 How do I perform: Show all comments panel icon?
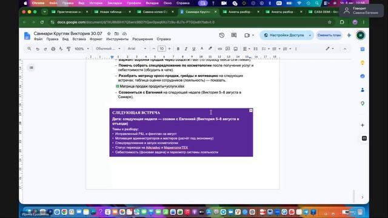tap(234, 35)
